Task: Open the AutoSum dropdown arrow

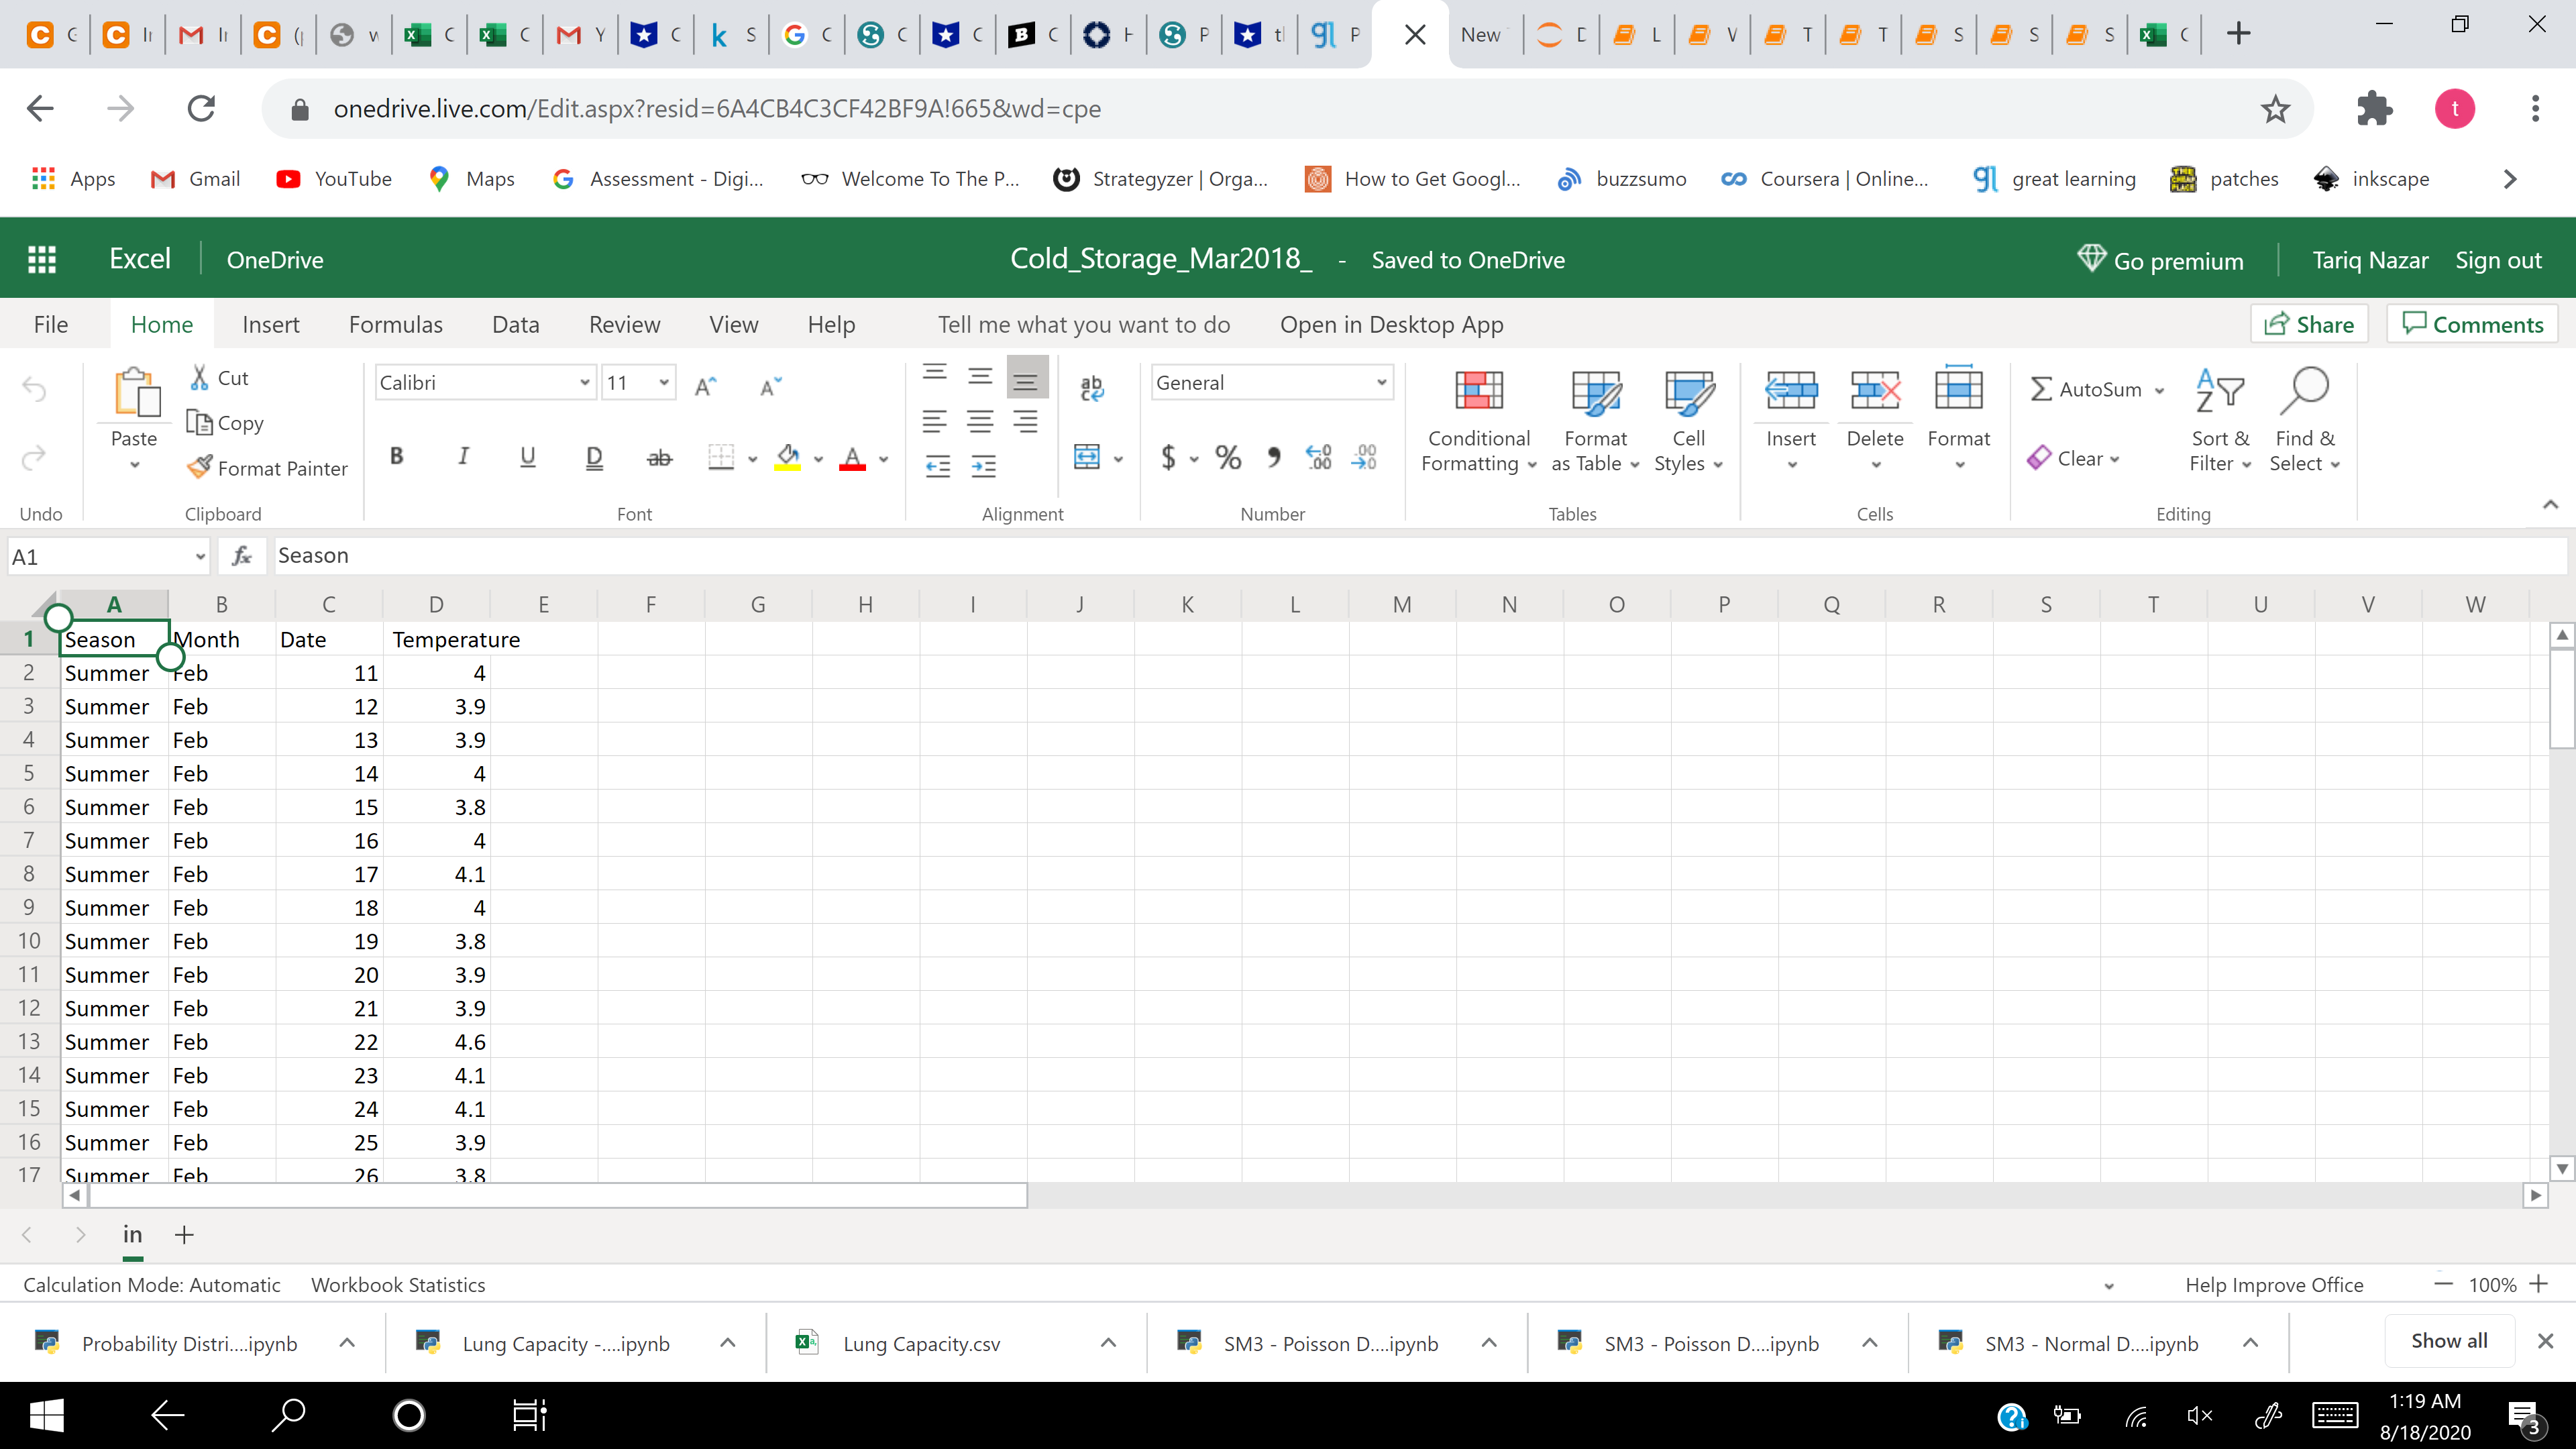Action: [2160, 390]
